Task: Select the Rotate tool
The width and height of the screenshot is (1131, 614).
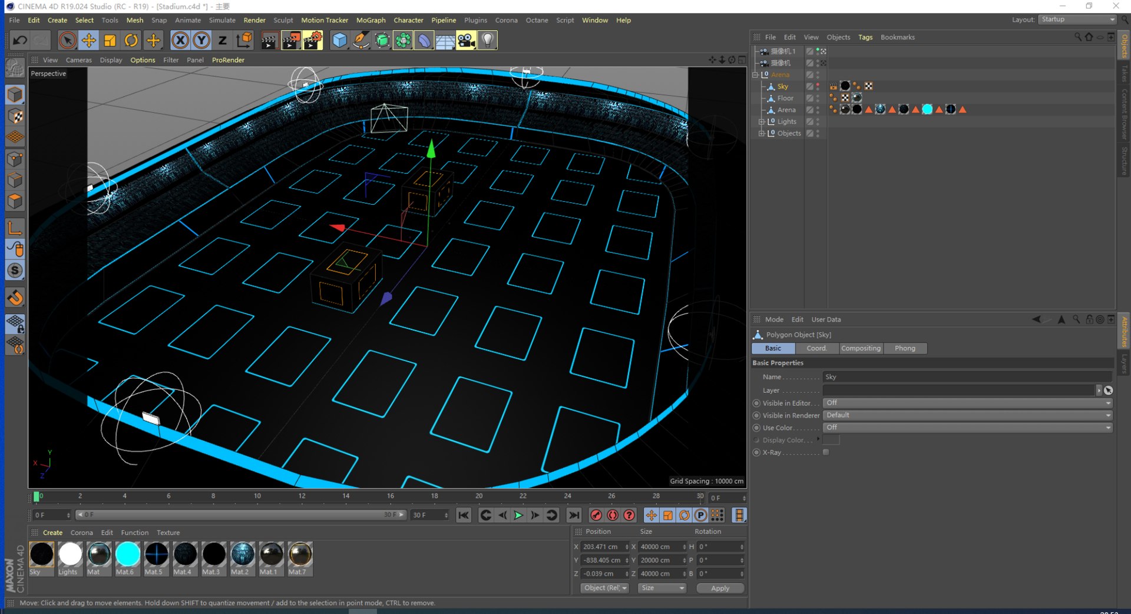Action: point(131,40)
